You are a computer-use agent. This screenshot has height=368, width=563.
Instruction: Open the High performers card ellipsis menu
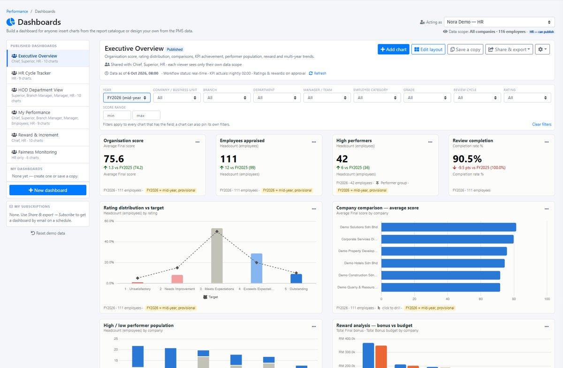click(430, 142)
